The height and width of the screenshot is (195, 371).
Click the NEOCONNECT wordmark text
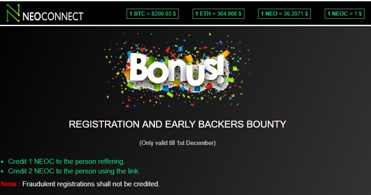tap(53, 17)
